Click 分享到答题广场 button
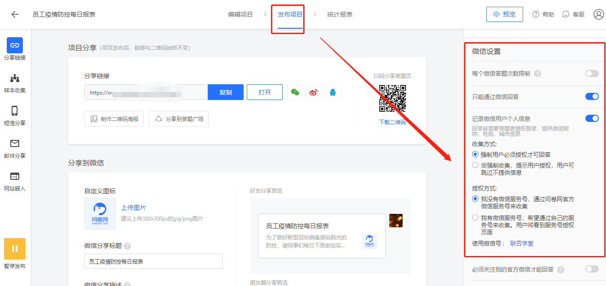606x286 pixels. point(179,119)
